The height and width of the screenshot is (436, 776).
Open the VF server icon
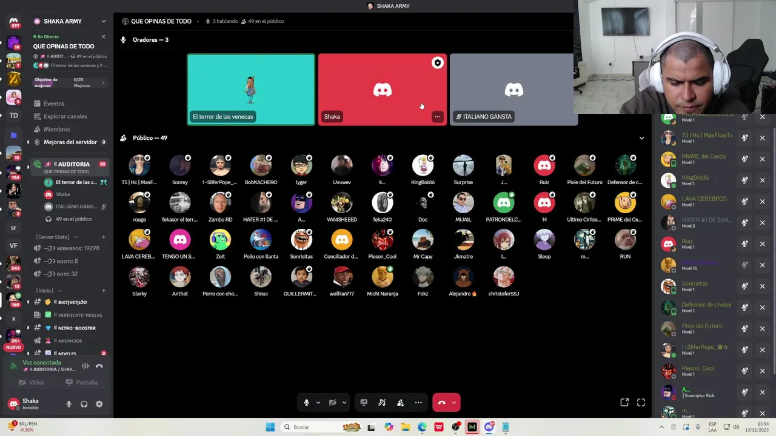[13, 245]
